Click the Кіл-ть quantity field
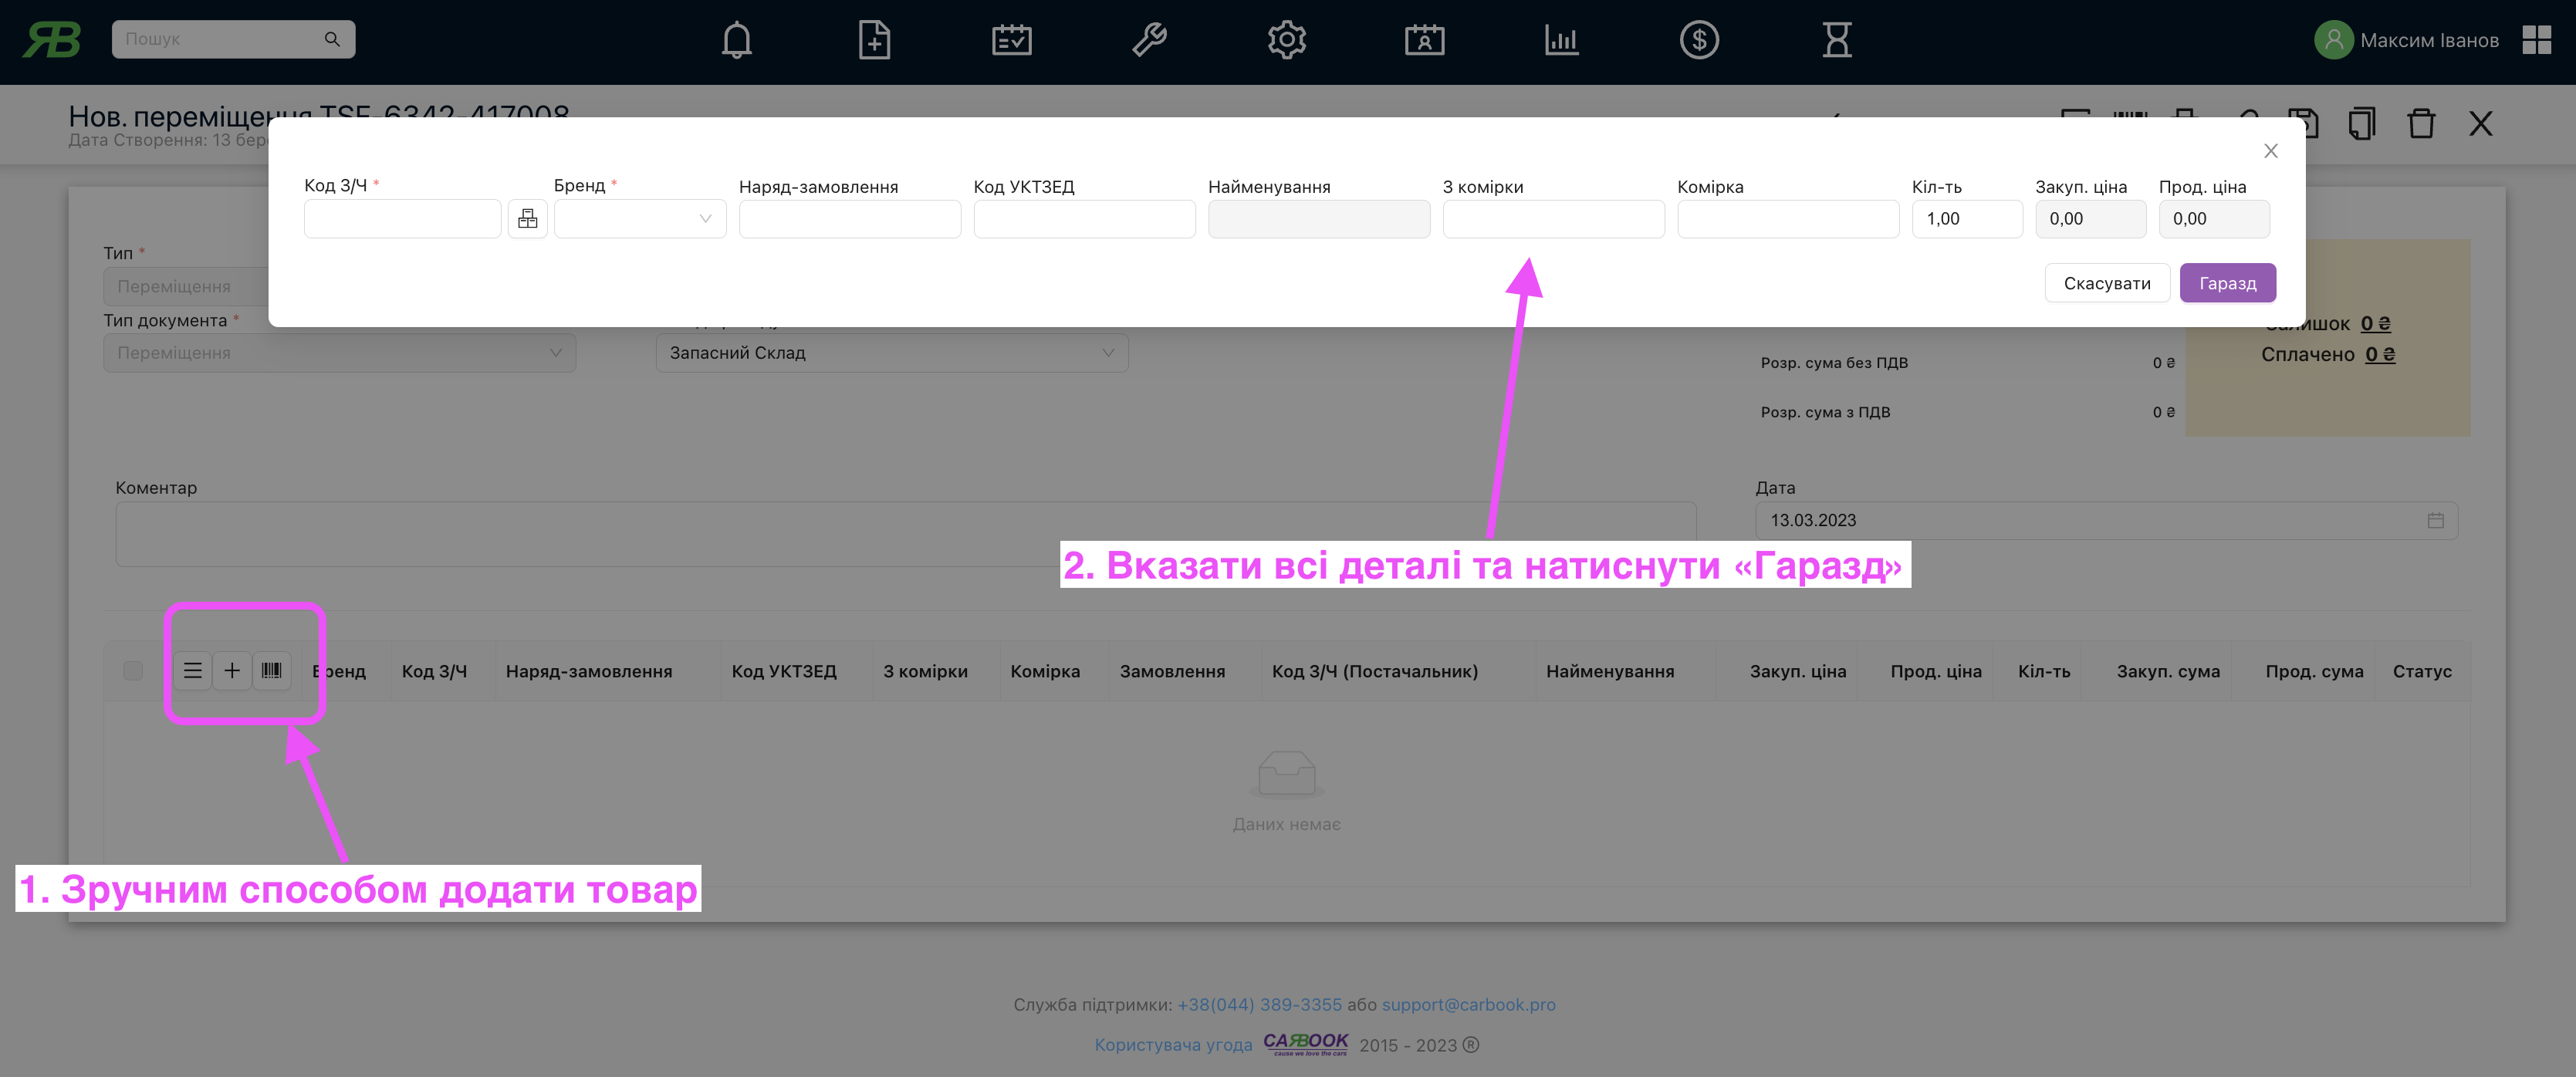 pos(1966,219)
